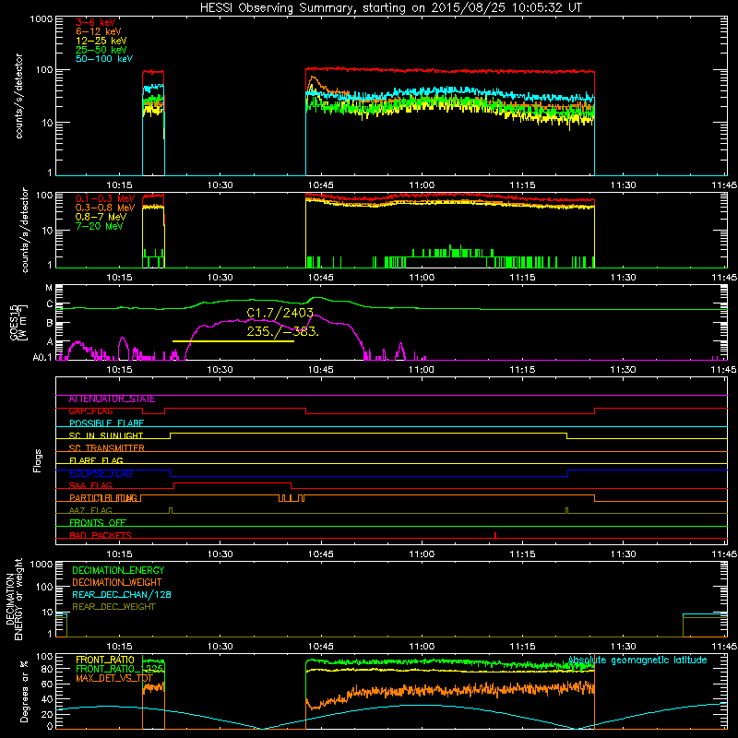Click the 11:15 tick under the decimation panel

point(522,647)
